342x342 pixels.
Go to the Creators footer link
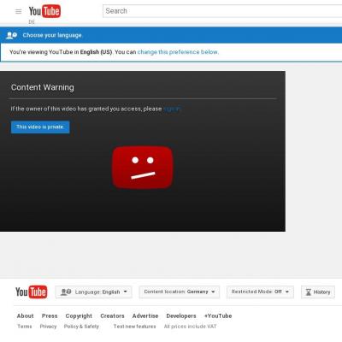coord(112,315)
